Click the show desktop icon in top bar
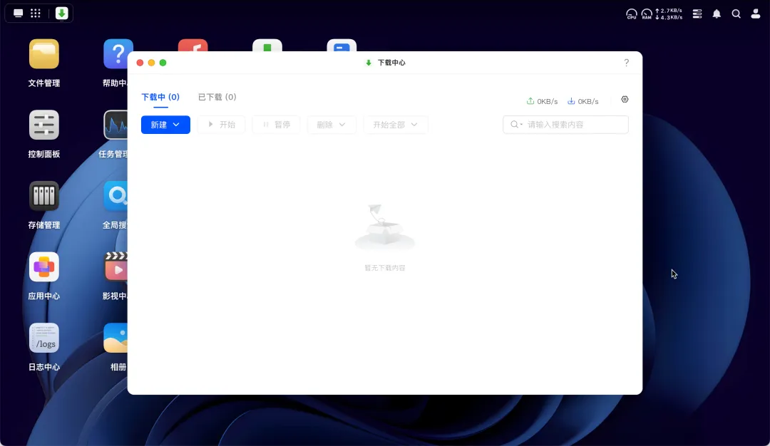The width and height of the screenshot is (770, 446). [x=18, y=14]
